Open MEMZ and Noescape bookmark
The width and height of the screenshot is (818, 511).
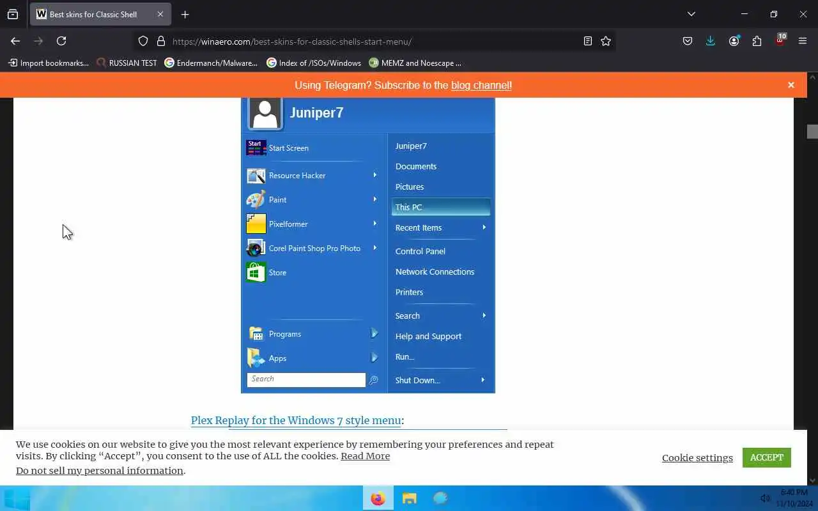415,63
